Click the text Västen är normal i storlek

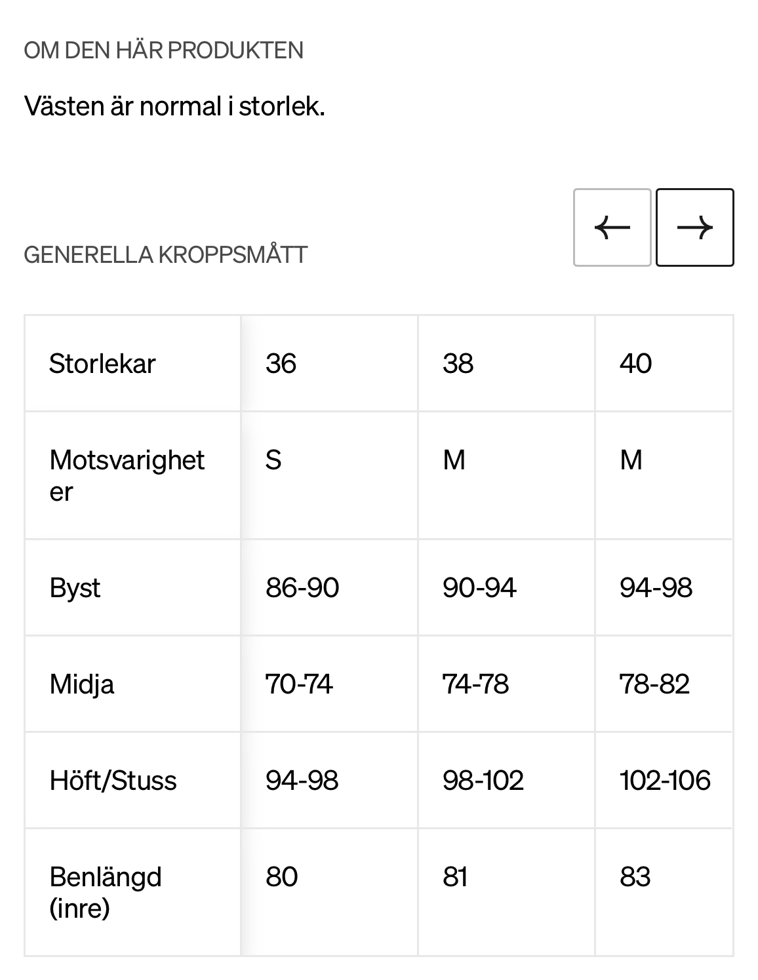point(174,106)
